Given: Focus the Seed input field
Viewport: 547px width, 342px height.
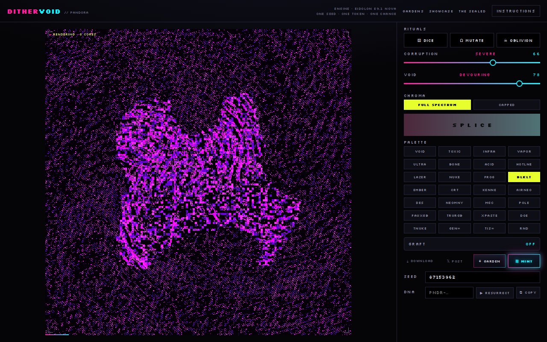Looking at the screenshot, I should pyautogui.click(x=482, y=277).
